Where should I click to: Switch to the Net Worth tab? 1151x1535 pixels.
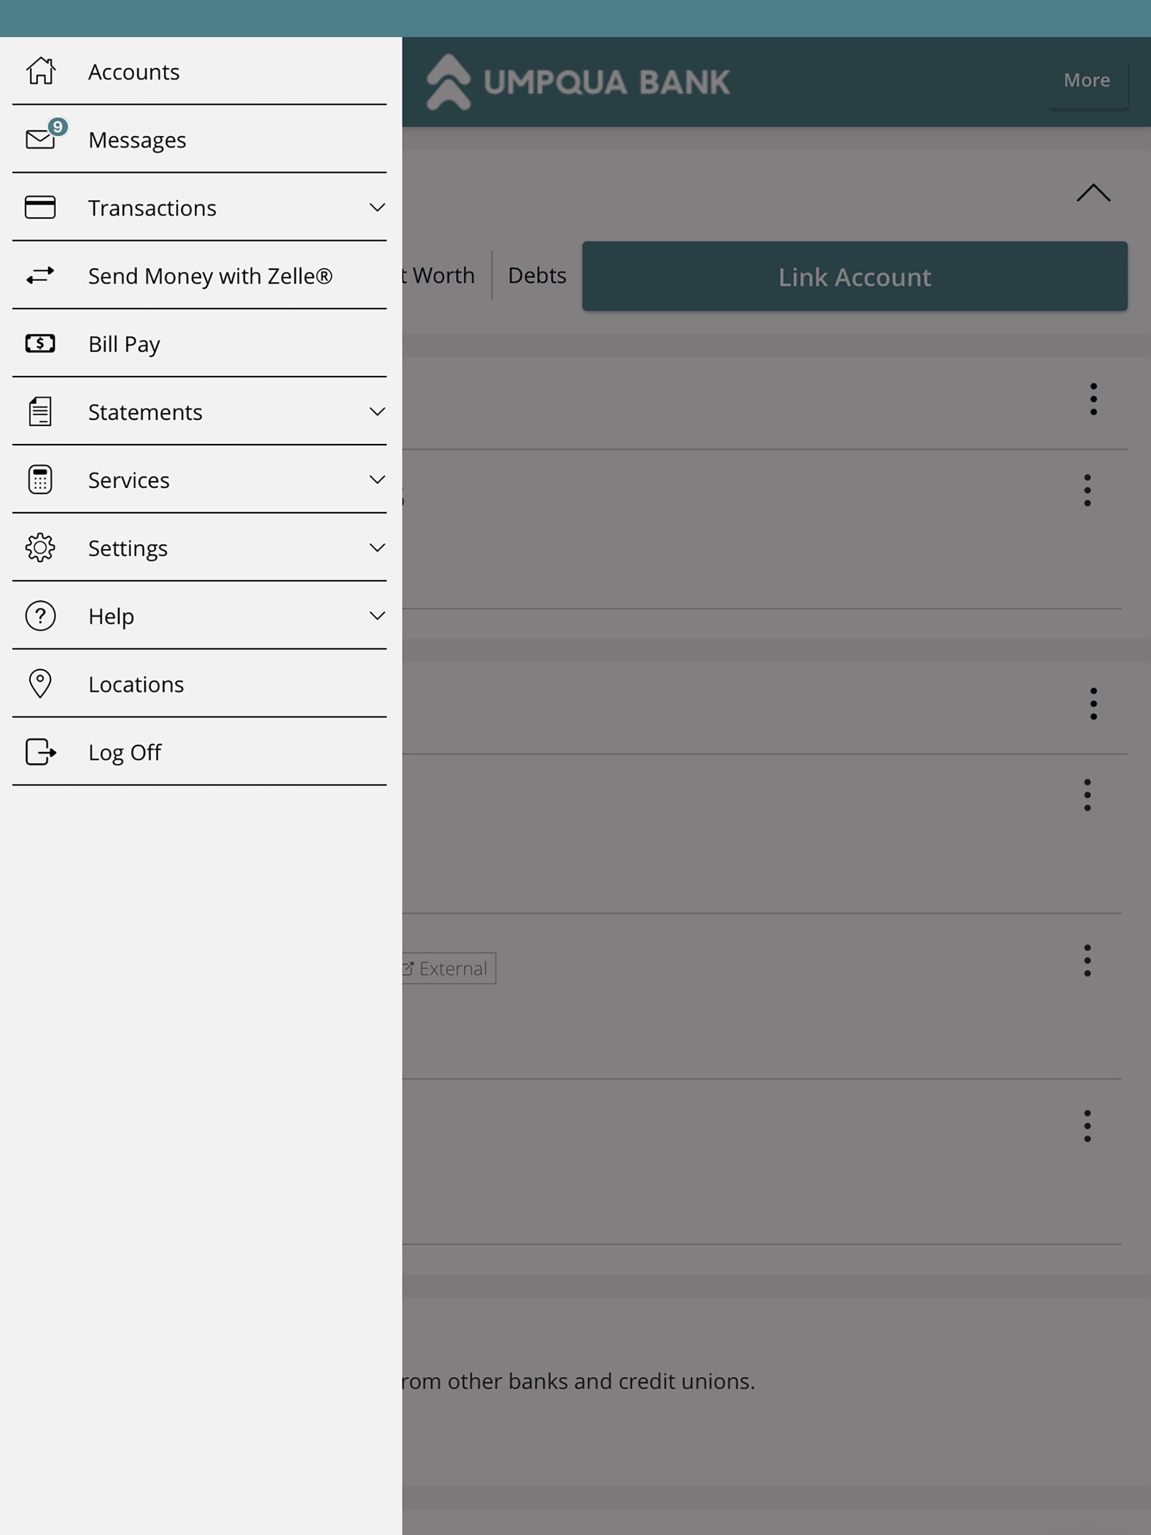pos(439,275)
